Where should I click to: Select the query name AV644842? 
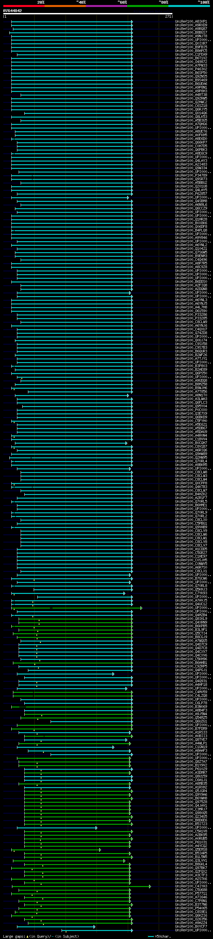coord(12,11)
